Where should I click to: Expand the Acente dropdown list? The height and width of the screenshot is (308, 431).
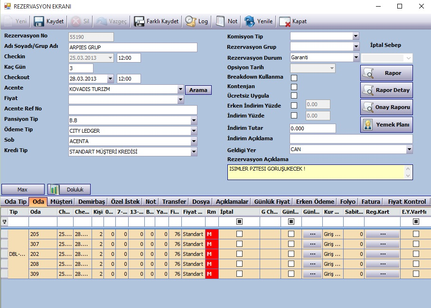click(x=180, y=89)
